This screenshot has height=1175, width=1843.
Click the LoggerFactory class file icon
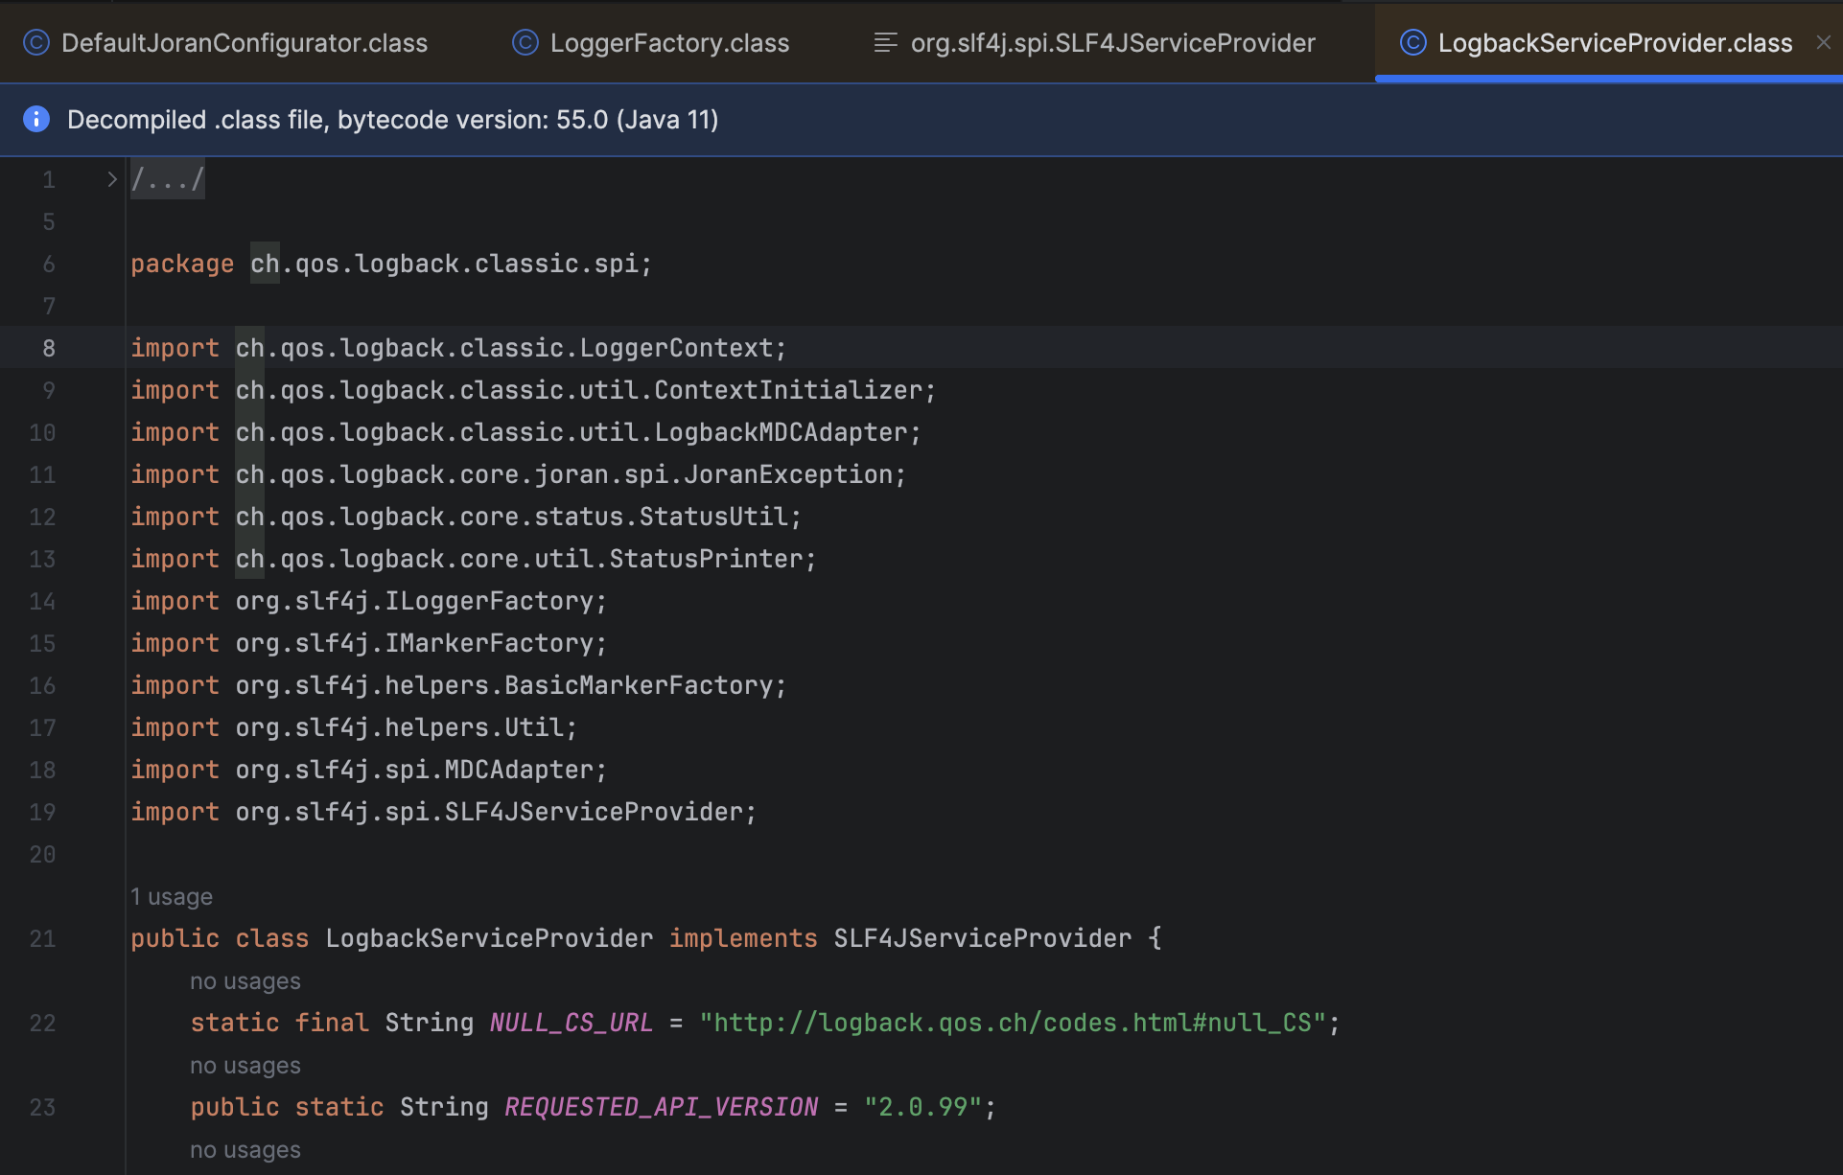pyautogui.click(x=525, y=42)
